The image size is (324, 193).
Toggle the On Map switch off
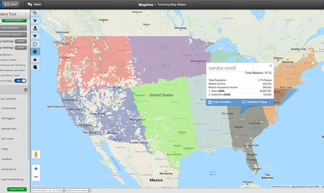[20, 81]
